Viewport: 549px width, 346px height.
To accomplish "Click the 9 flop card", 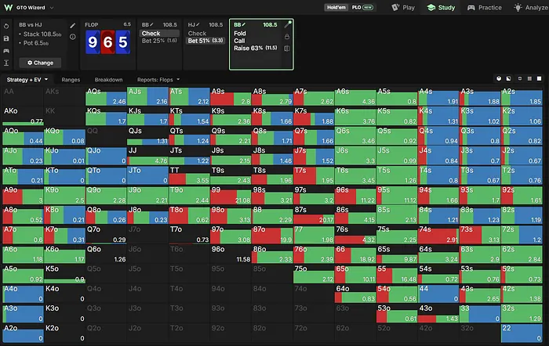I will coord(93,42).
